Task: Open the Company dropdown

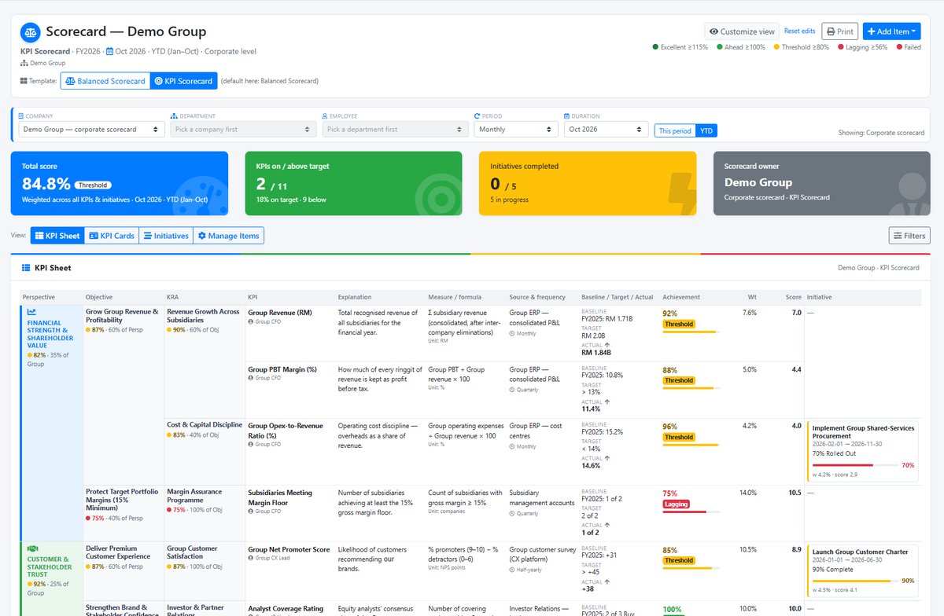Action: pyautogui.click(x=93, y=129)
